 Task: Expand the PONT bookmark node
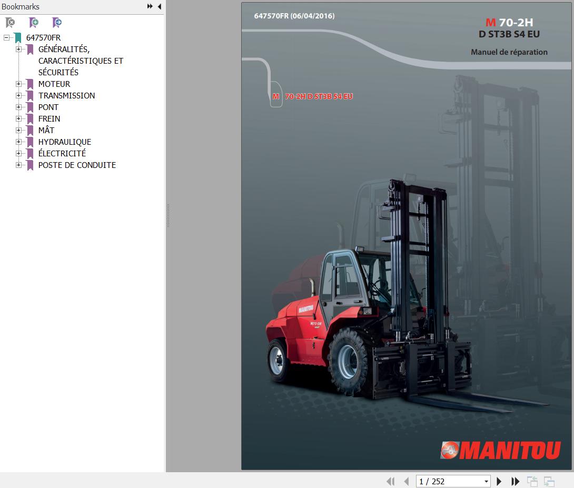(x=18, y=107)
